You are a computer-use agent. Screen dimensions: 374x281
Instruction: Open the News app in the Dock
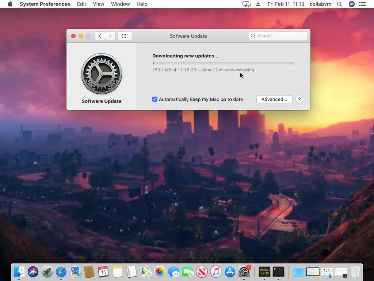coord(202,272)
